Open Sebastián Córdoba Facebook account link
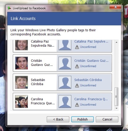 click(x=88, y=80)
